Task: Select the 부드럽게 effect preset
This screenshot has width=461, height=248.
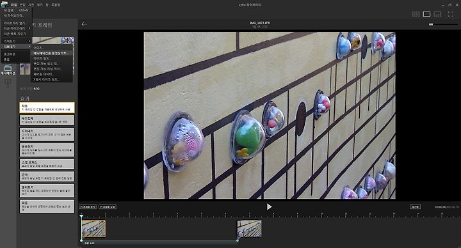Action: pos(47,120)
